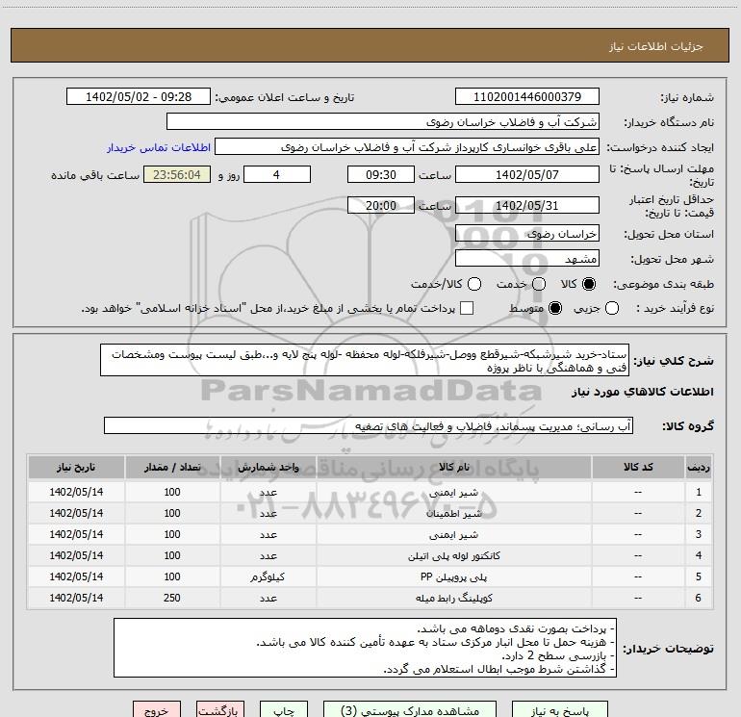Click کد کالا column header
The width and height of the screenshot is (741, 717).
point(638,467)
